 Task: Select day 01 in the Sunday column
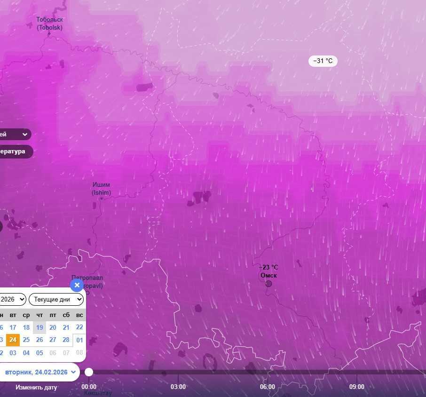(79, 340)
